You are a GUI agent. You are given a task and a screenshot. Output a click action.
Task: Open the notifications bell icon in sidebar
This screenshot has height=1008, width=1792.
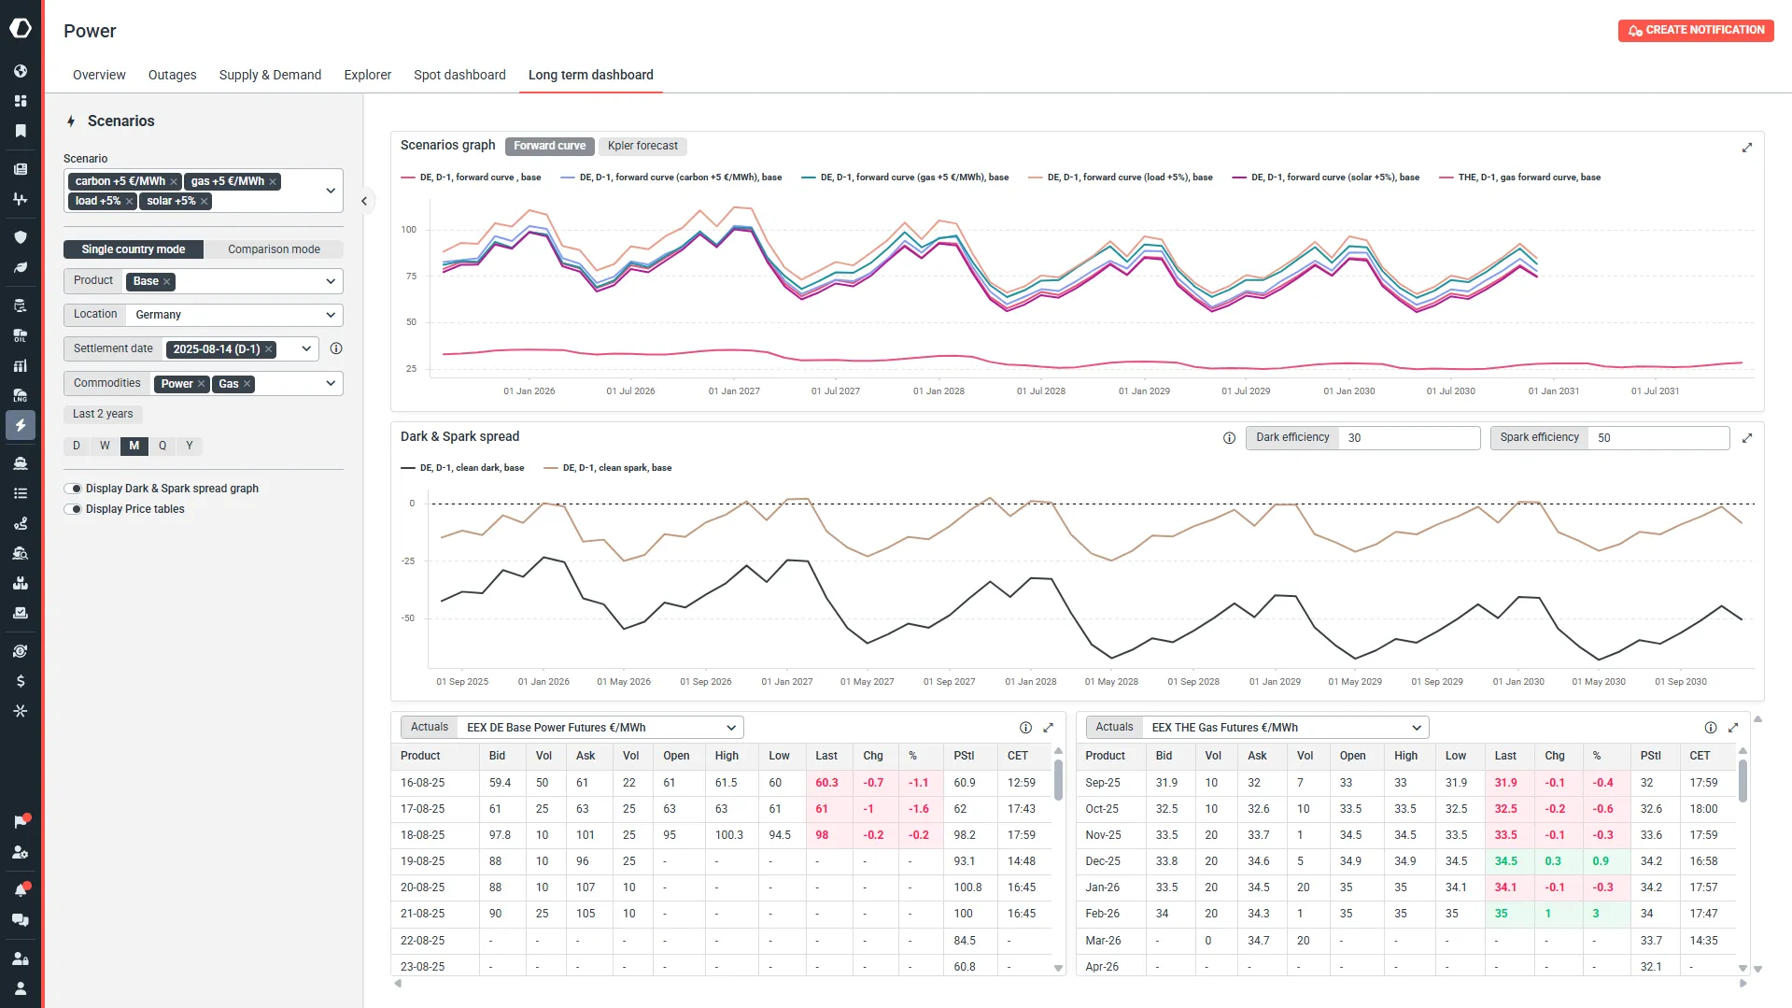[x=21, y=889]
